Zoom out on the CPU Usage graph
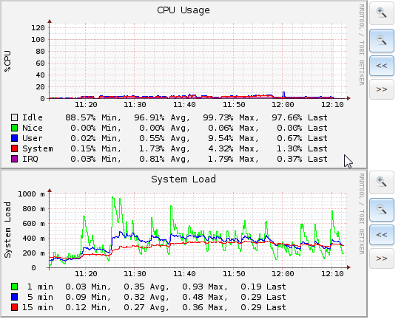Viewport: 404px width, 322px height. click(382, 41)
